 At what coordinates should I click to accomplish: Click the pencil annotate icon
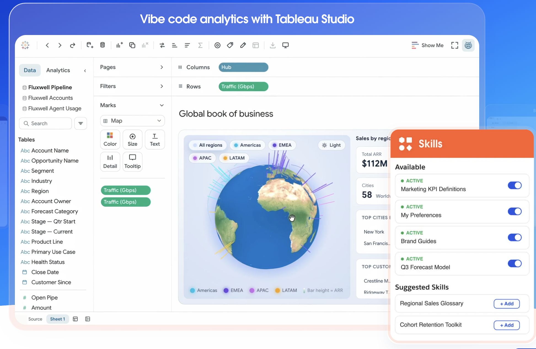[x=243, y=45]
